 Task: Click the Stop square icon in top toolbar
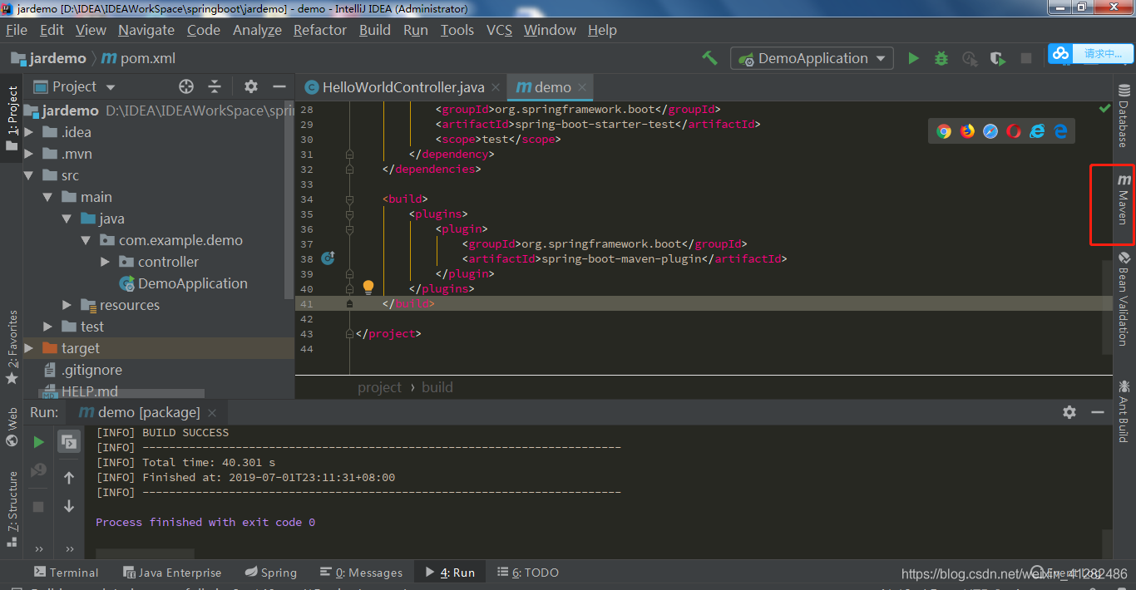click(1026, 58)
